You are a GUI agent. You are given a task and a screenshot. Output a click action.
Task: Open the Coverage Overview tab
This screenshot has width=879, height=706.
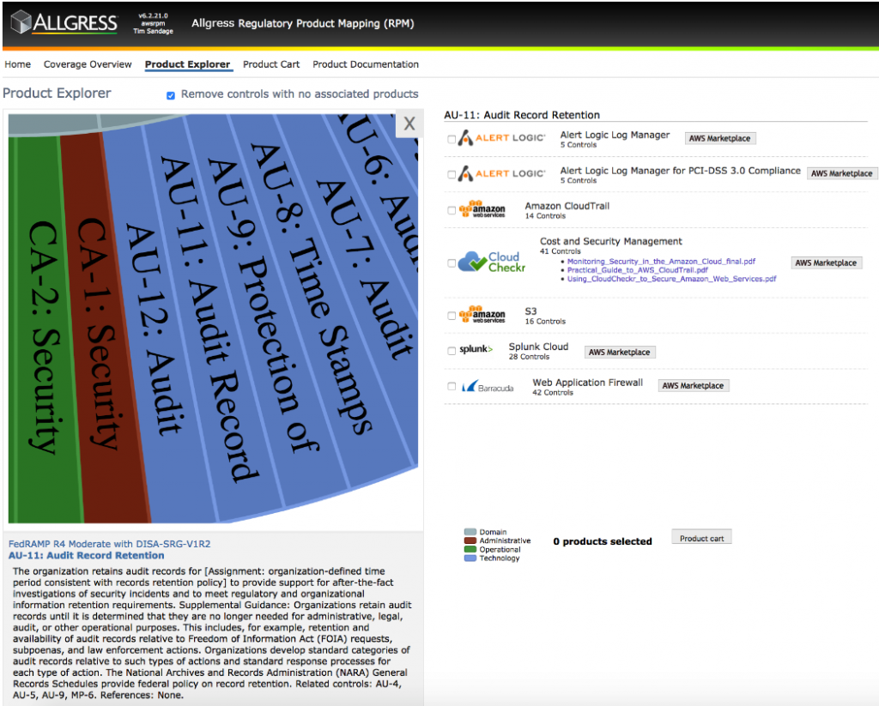click(x=88, y=64)
